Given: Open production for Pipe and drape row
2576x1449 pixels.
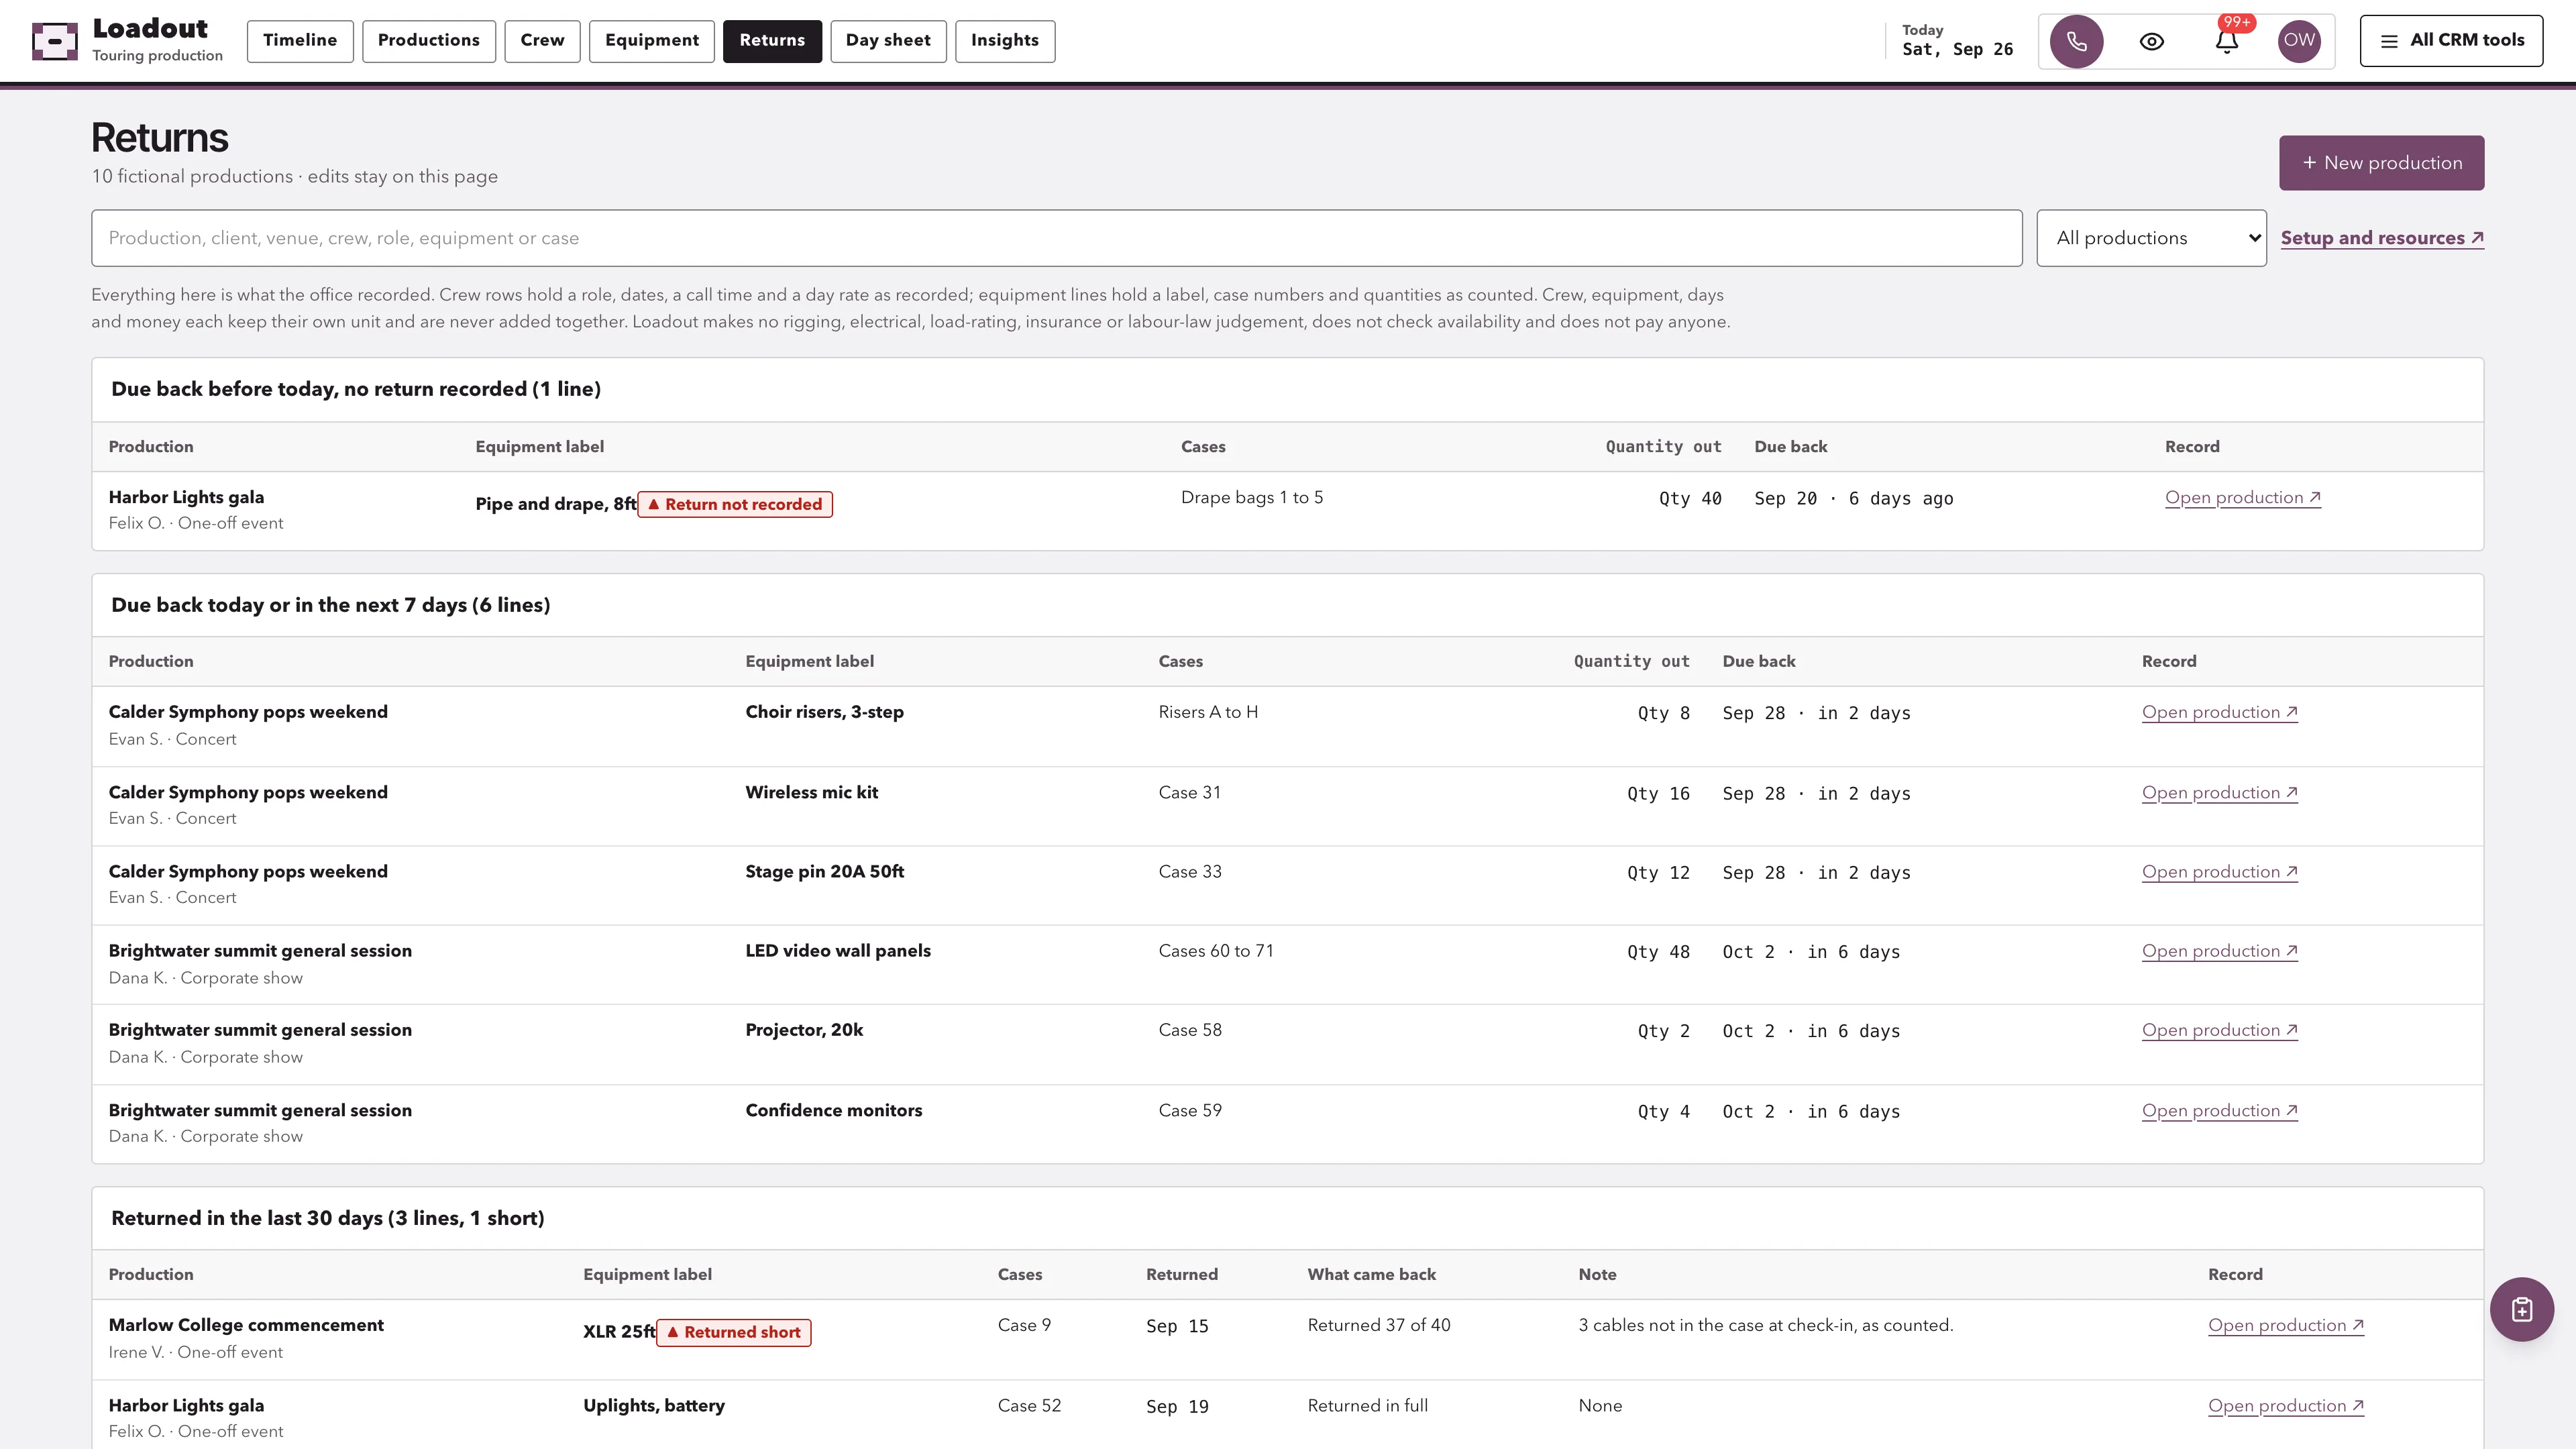Looking at the screenshot, I should pyautogui.click(x=2242, y=498).
